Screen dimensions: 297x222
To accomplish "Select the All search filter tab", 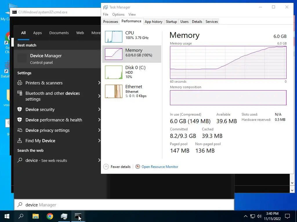I will 23,33.
